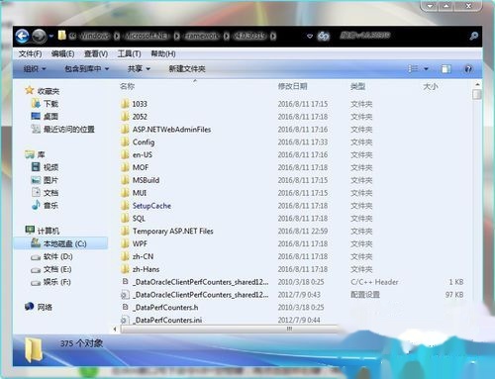Screen dimensions: 495x379
Task: Select 娱乐 (F:) drive
Action: tap(57, 282)
